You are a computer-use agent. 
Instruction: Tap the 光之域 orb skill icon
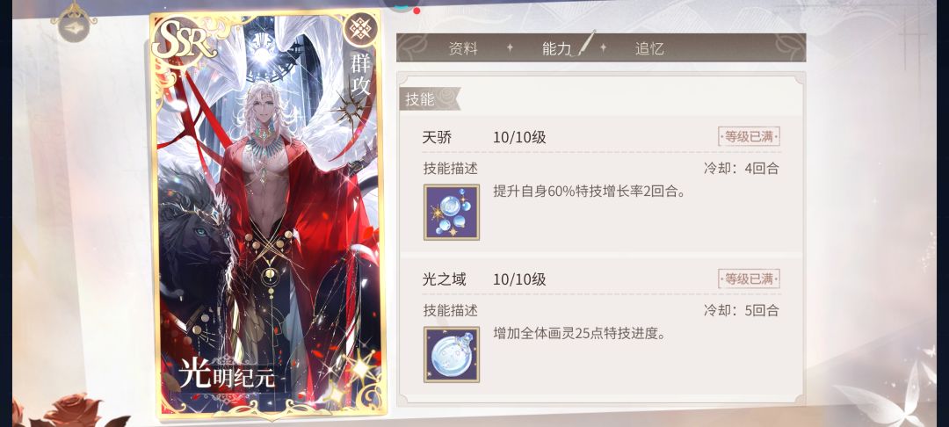click(x=452, y=354)
